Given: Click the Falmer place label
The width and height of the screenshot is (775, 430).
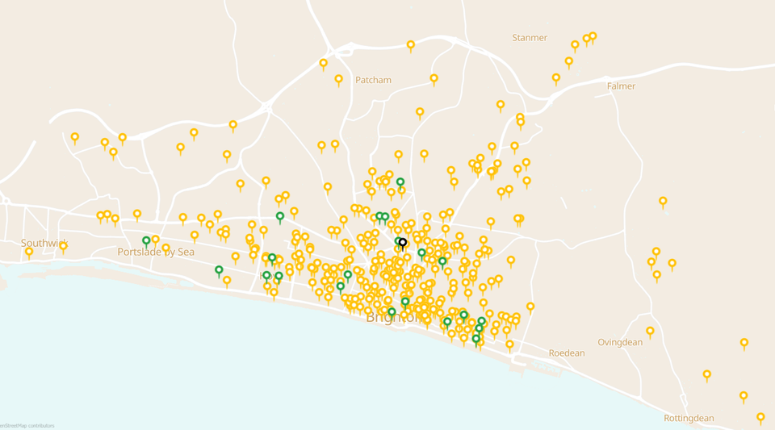Looking at the screenshot, I should (621, 86).
